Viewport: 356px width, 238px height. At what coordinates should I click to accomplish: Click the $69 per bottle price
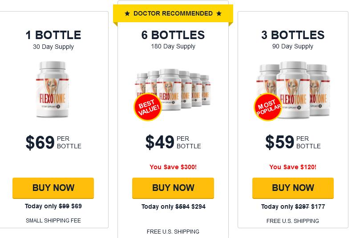tap(53, 142)
